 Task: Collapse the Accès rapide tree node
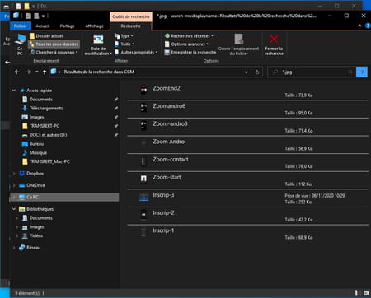coord(14,91)
